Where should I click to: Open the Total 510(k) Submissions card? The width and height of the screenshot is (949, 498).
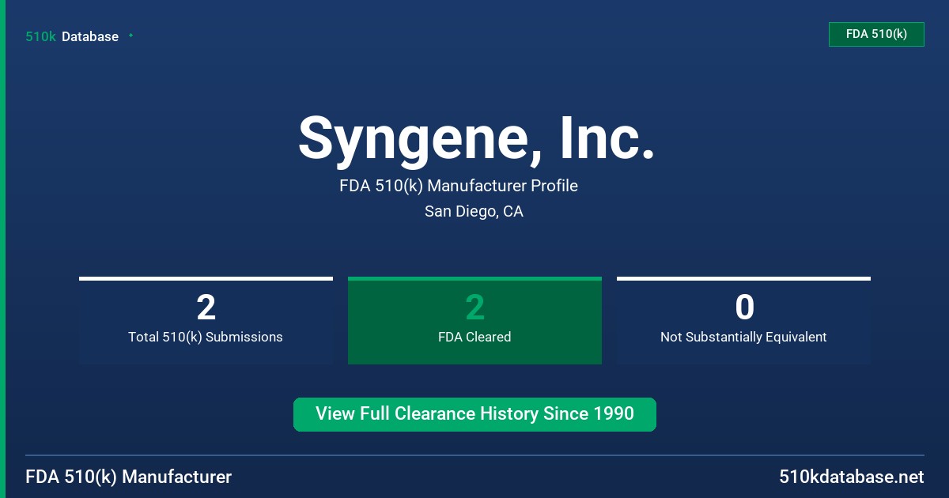(206, 320)
